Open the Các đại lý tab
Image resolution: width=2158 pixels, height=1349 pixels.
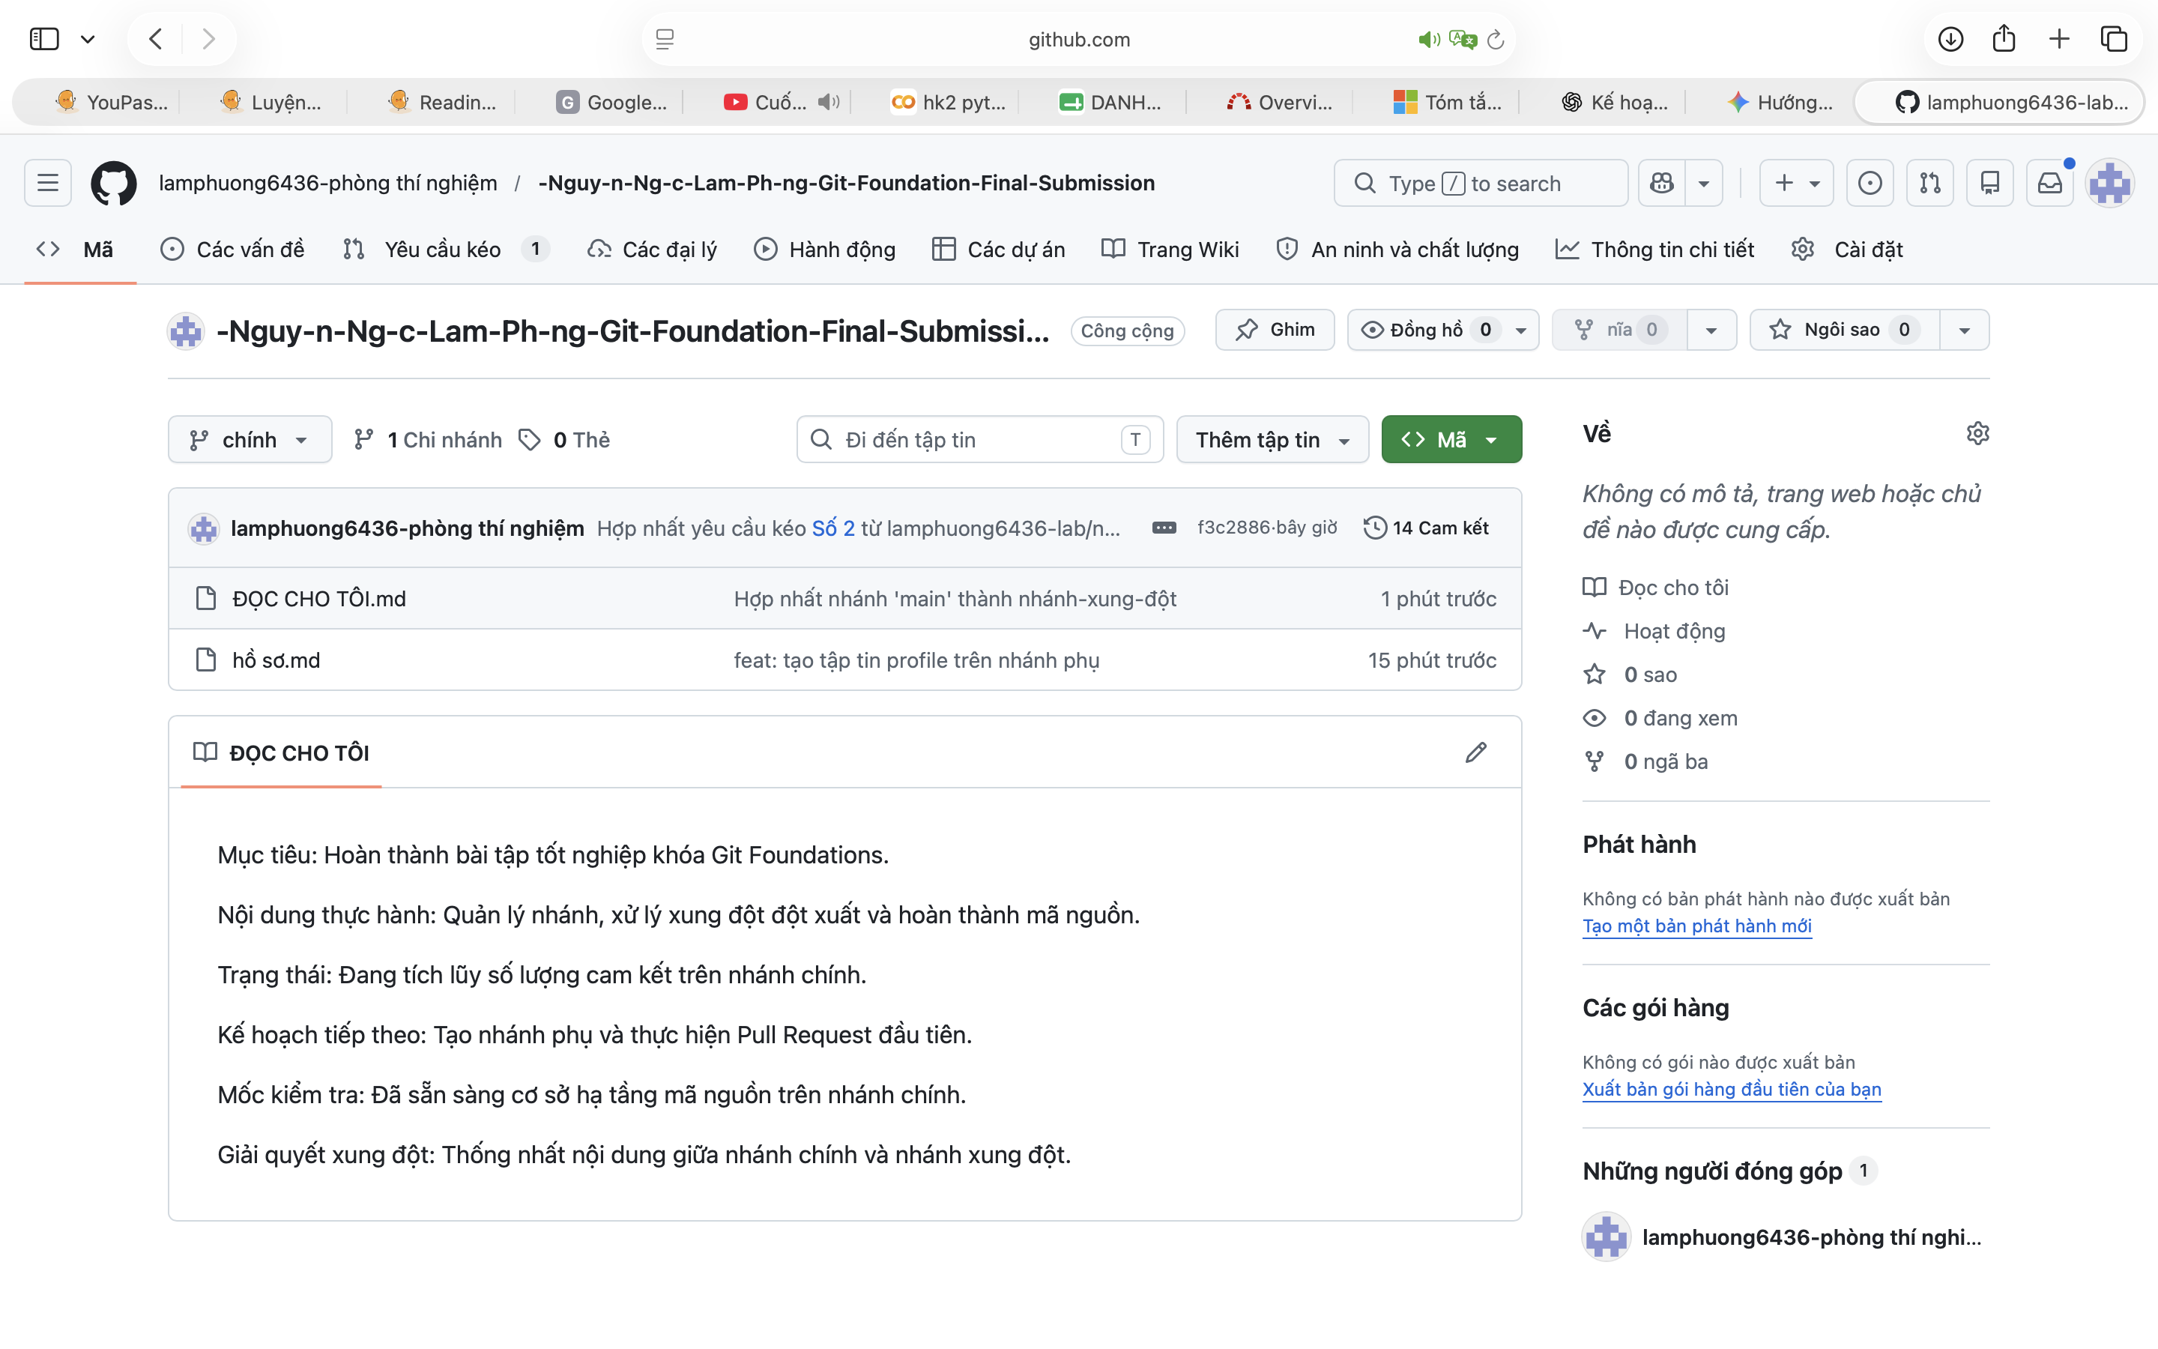[x=652, y=250]
